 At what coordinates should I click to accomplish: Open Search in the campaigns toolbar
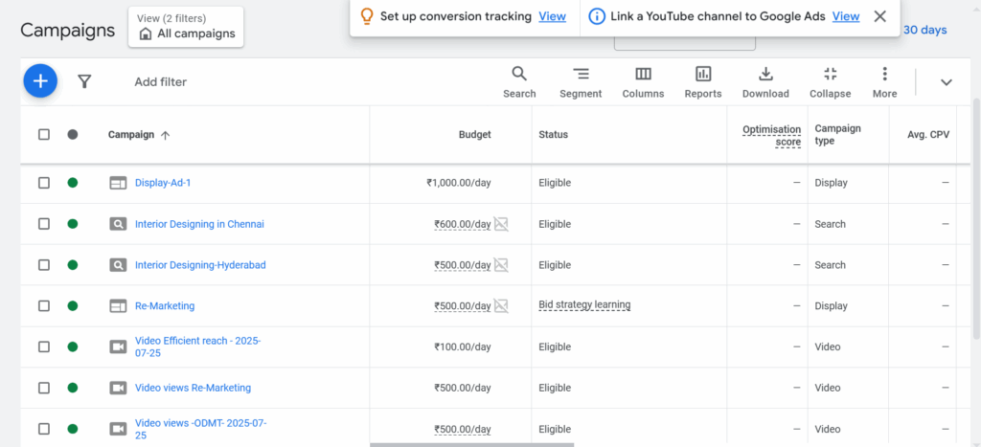point(519,81)
